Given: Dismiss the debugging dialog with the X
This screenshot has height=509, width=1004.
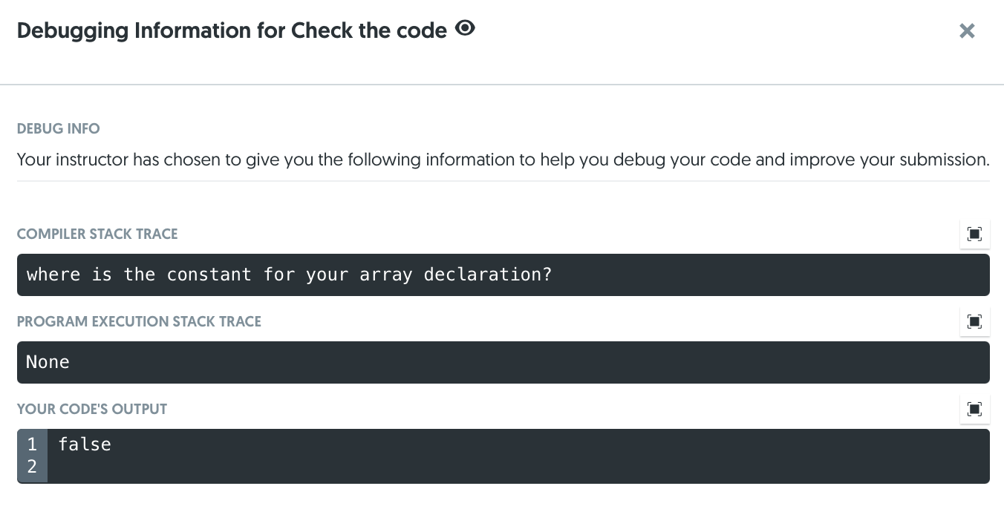Looking at the screenshot, I should (x=967, y=31).
